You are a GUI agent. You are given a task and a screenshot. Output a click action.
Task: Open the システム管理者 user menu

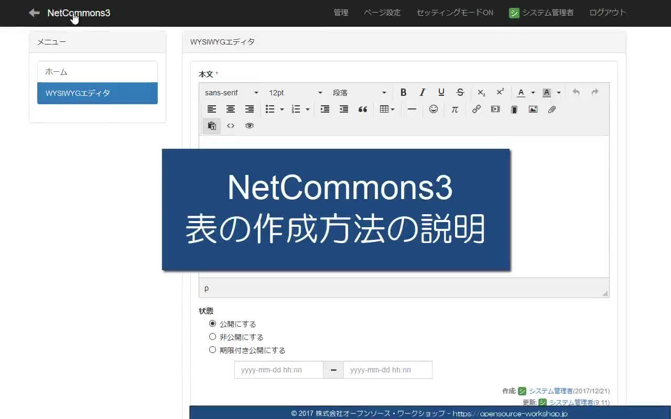point(541,13)
